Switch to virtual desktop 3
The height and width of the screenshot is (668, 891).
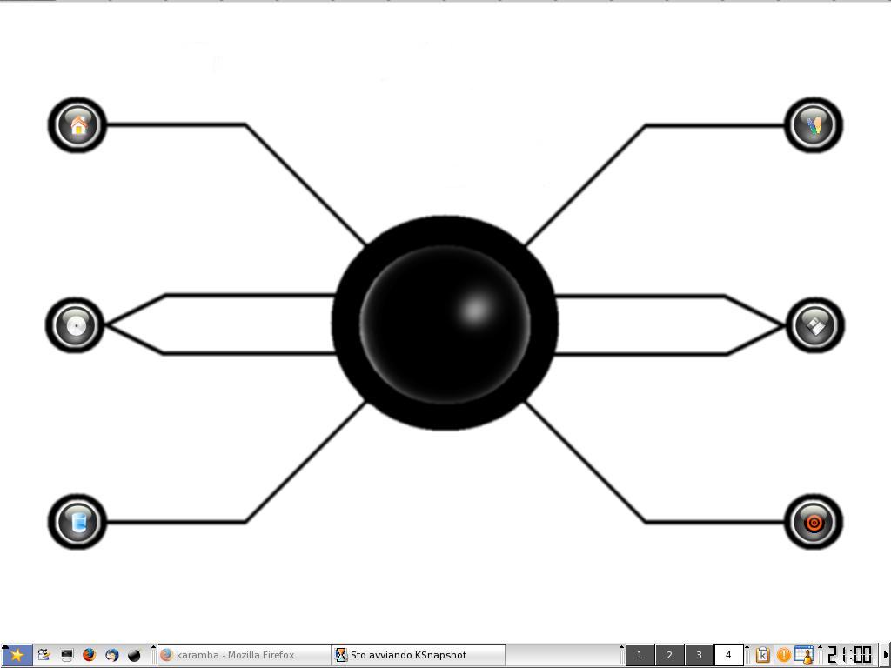(699, 655)
